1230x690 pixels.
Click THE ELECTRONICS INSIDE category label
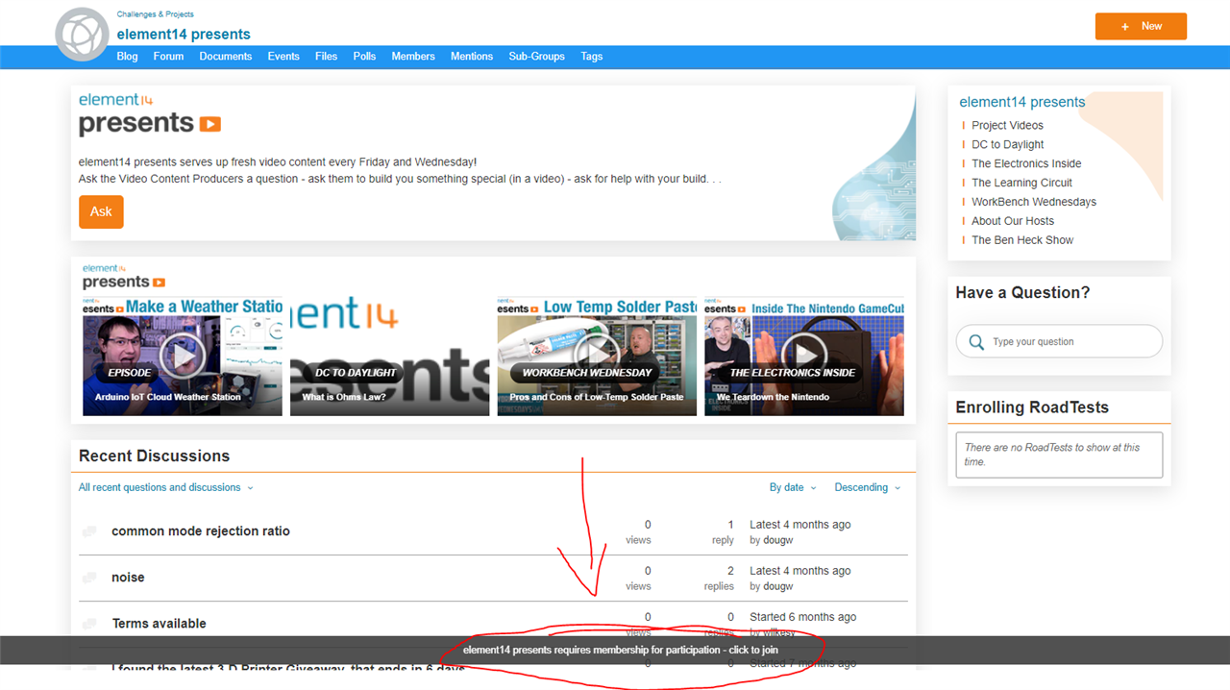[x=793, y=372]
